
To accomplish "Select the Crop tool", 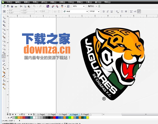I will click(4, 25).
